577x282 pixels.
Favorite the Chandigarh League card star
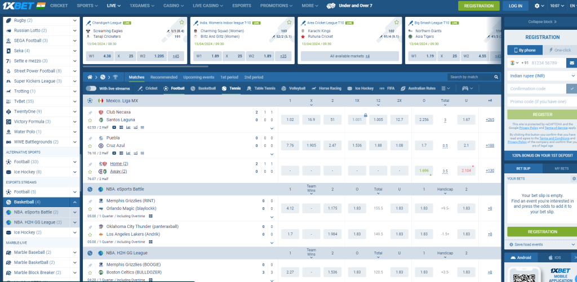(x=181, y=23)
